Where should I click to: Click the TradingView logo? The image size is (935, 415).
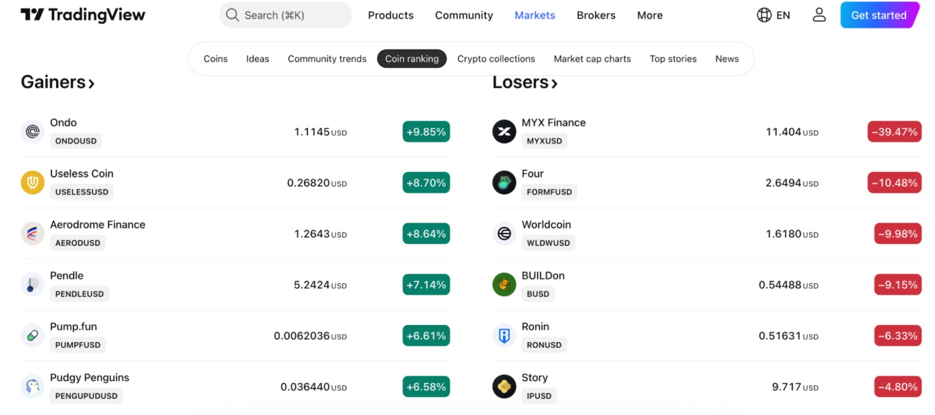[x=83, y=15]
